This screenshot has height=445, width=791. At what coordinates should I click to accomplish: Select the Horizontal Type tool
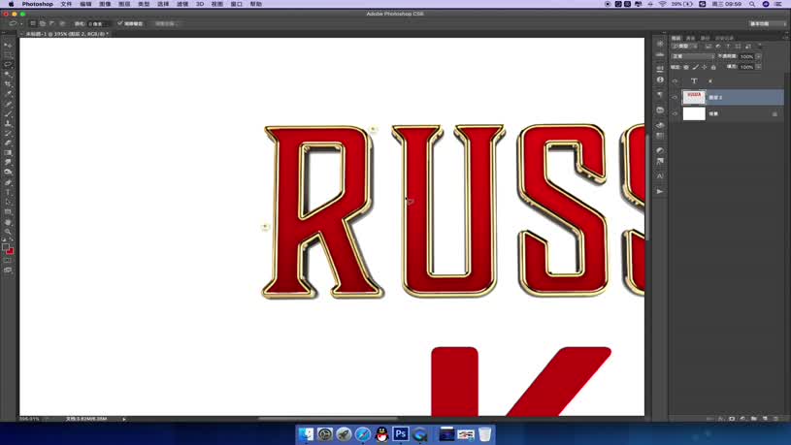coord(8,192)
